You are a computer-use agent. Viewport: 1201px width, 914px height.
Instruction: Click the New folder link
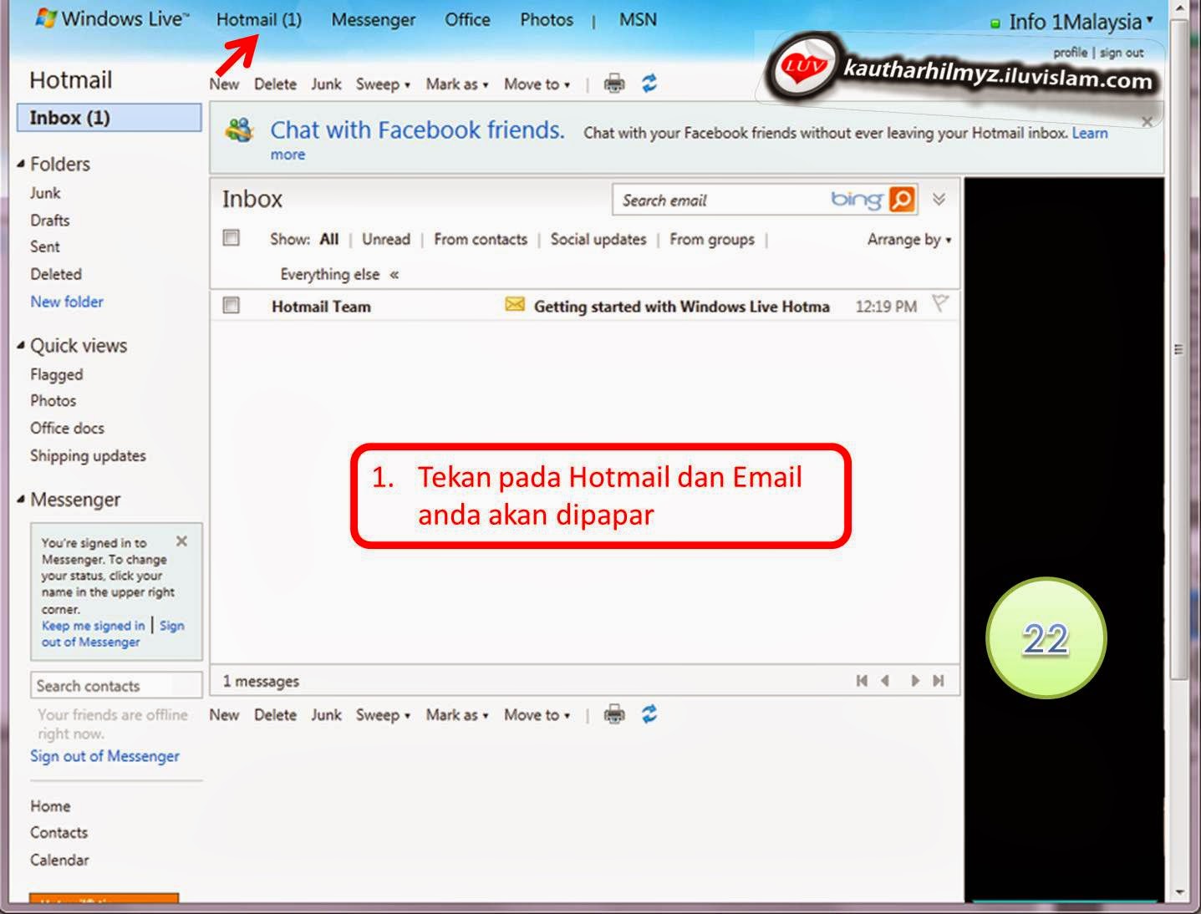67,302
